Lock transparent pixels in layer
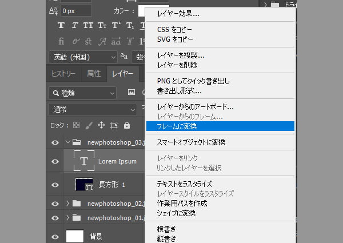Image resolution: width=343 pixels, height=243 pixels. point(76,125)
